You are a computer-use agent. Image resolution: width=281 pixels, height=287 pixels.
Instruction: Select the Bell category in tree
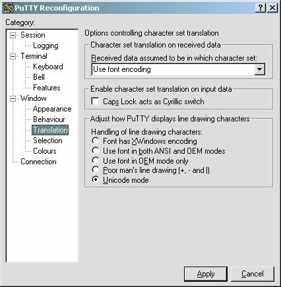tap(39, 77)
